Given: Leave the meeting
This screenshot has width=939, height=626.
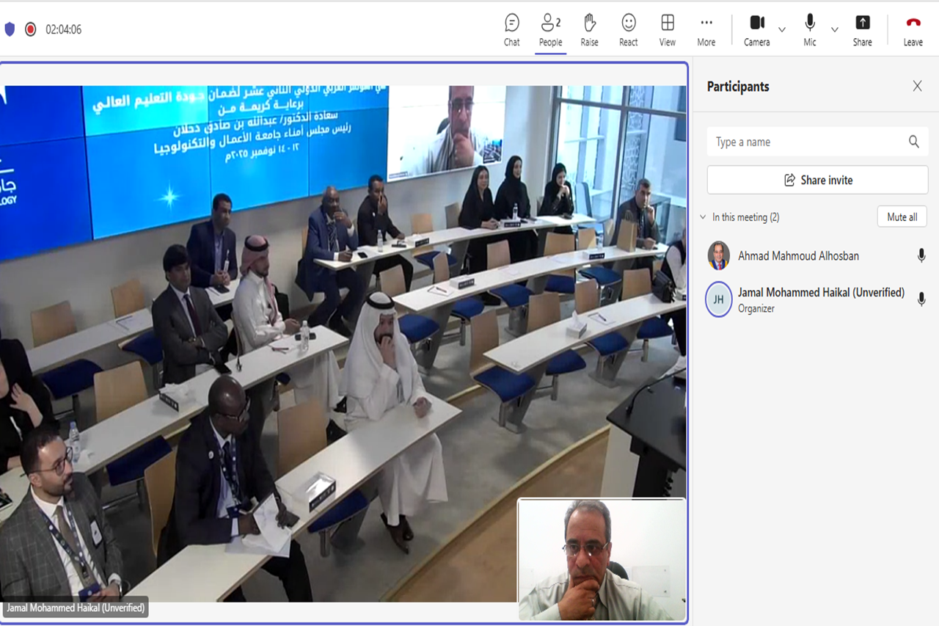Looking at the screenshot, I should point(913,30).
